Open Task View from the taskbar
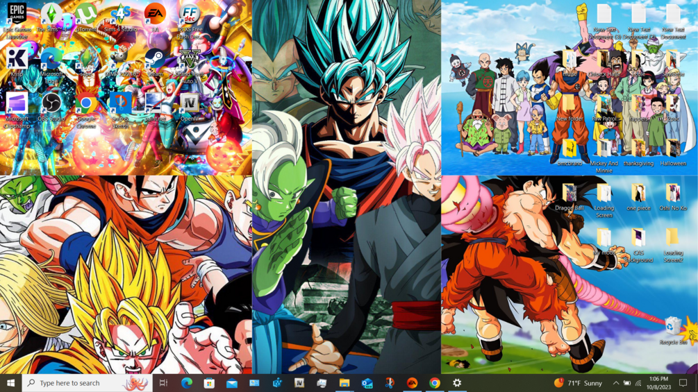698x392 pixels. [x=163, y=383]
